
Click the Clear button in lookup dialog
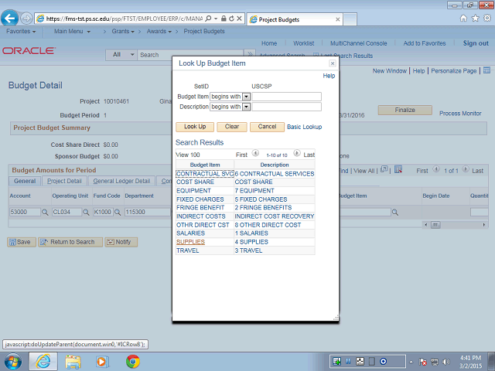coord(232,127)
